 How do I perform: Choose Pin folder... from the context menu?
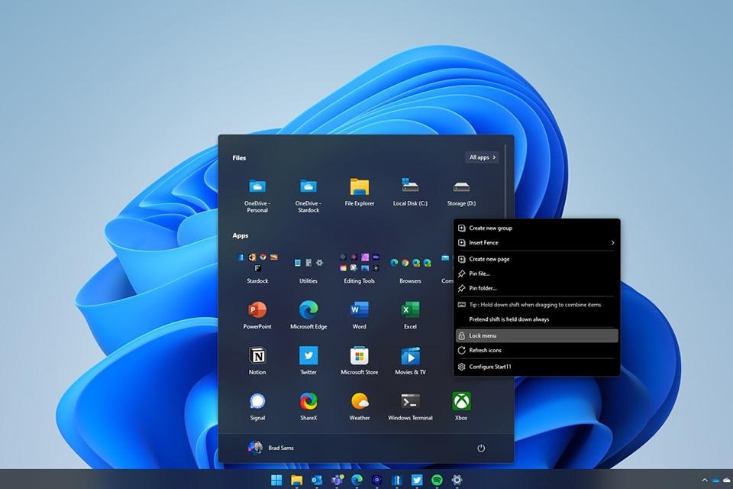pos(537,288)
